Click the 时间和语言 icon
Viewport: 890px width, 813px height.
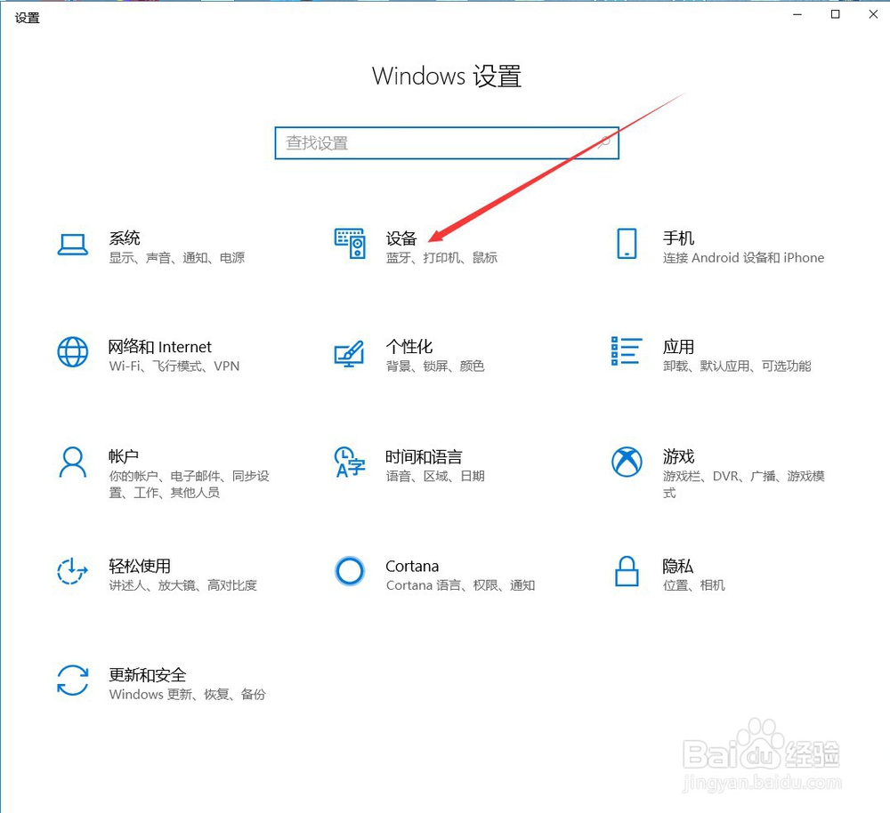click(x=350, y=462)
